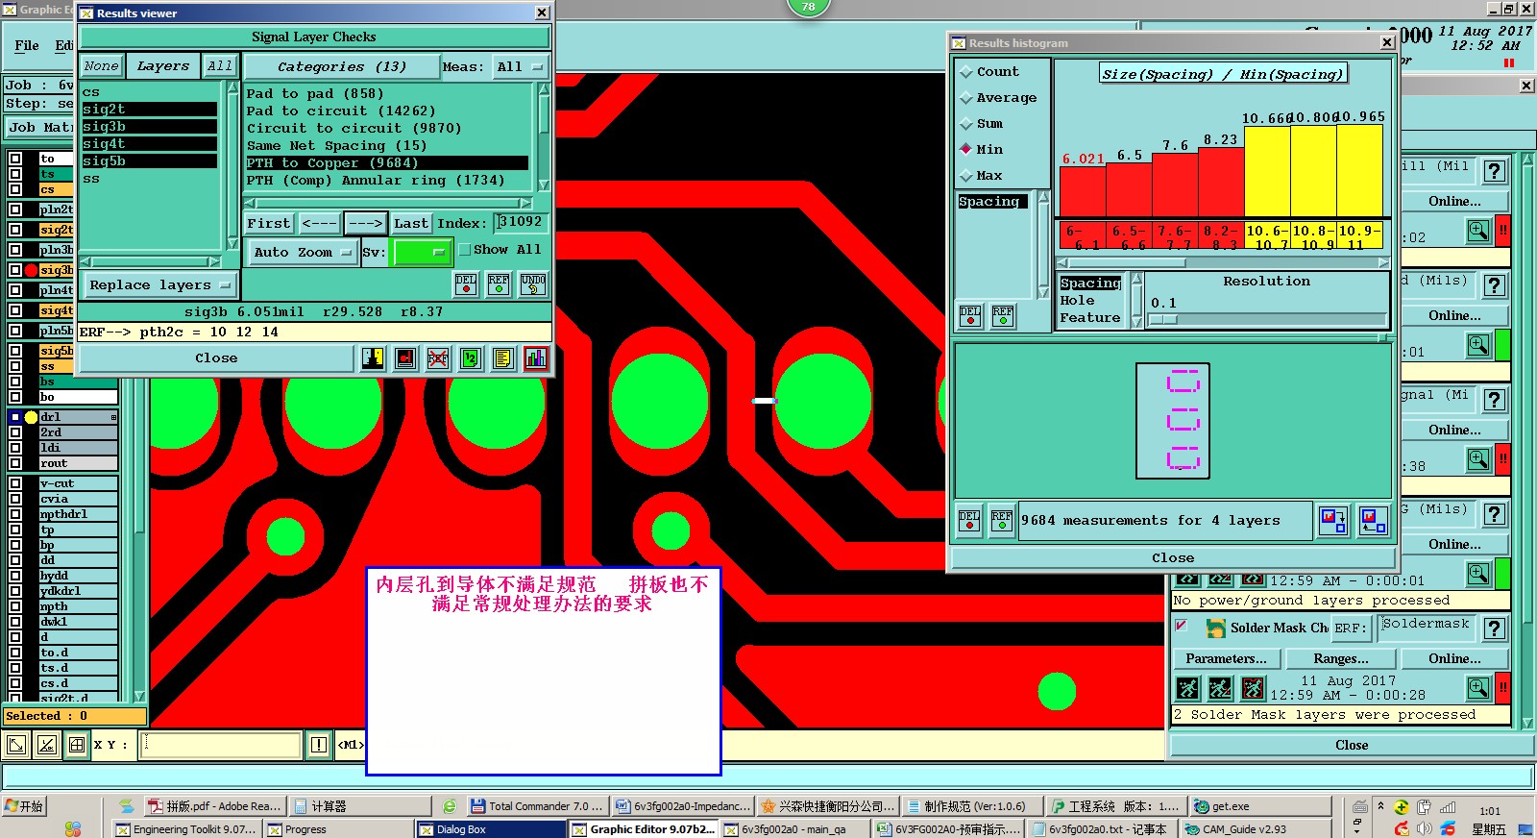Select the Sum radio option
The image size is (1537, 838).
tap(966, 124)
